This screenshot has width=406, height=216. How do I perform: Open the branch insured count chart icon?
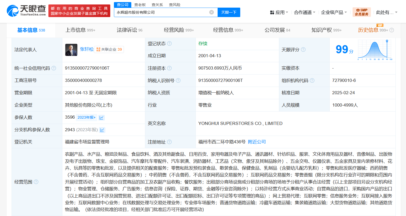click(102, 130)
